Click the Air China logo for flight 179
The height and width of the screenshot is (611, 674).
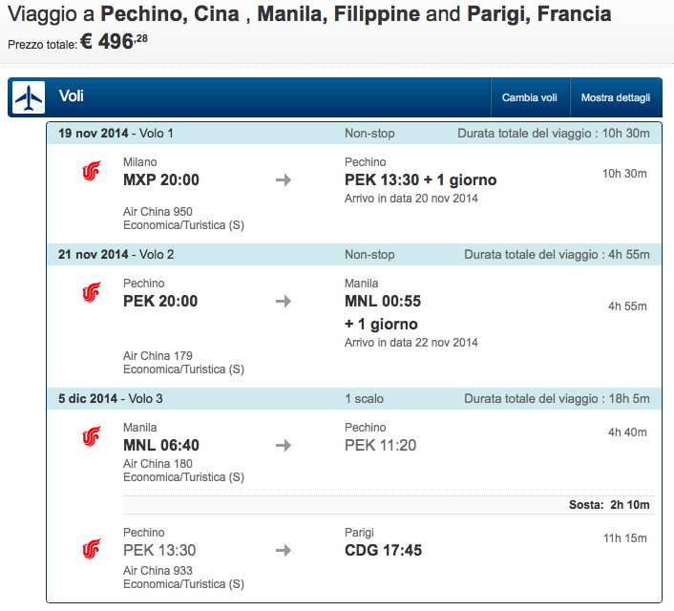[91, 292]
